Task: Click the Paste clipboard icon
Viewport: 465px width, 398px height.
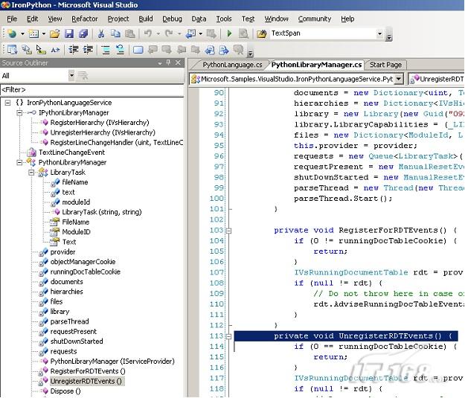Action: 129,33
